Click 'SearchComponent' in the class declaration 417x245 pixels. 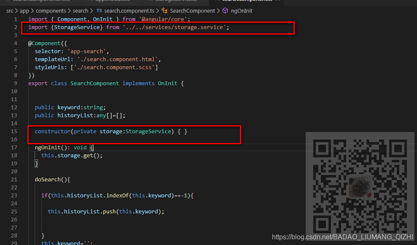tap(95, 83)
